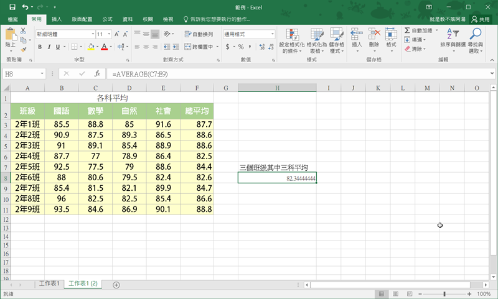Click the 自動加總 AutoSum sigma icon
The height and width of the screenshot is (299, 498).
407,30
